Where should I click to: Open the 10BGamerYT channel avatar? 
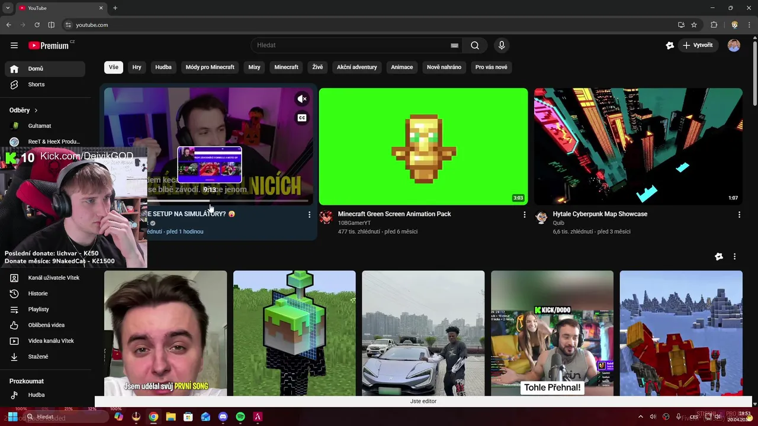(326, 217)
